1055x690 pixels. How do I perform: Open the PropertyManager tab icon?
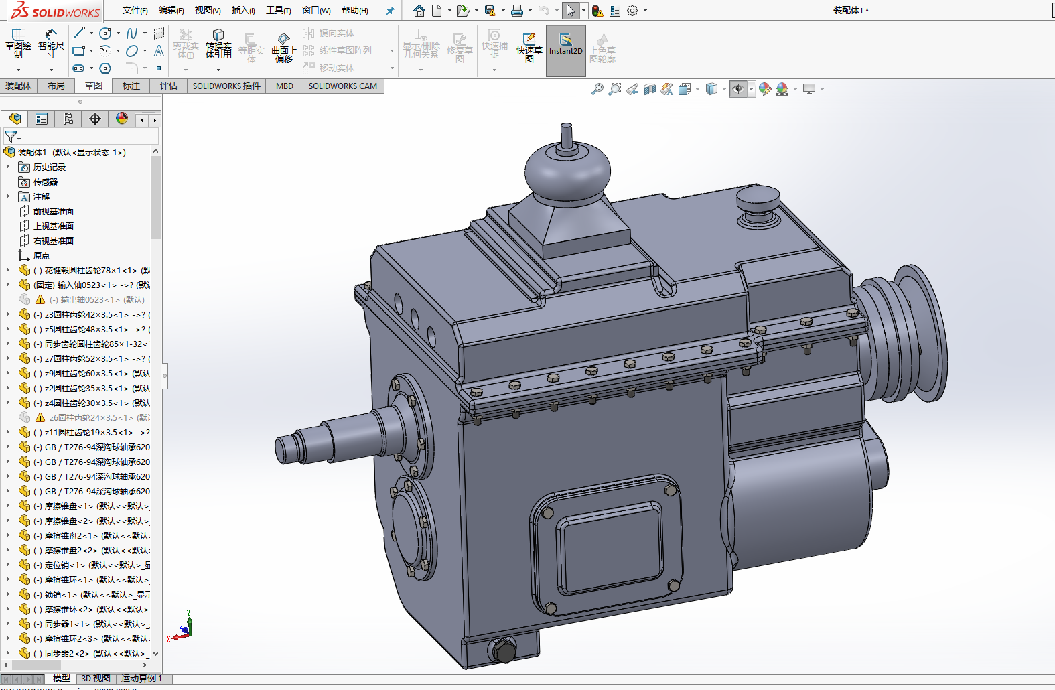[42, 119]
